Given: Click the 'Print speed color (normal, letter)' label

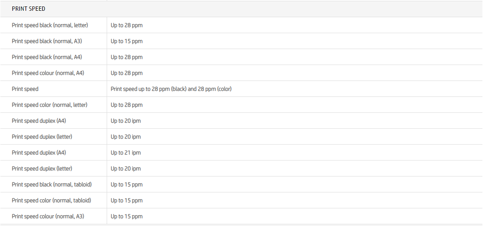Looking at the screenshot, I should tap(49, 105).
